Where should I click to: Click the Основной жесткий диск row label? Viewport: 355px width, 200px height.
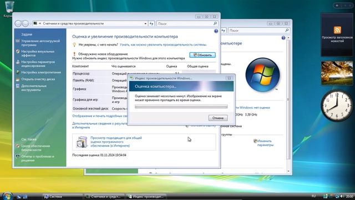click(90, 109)
